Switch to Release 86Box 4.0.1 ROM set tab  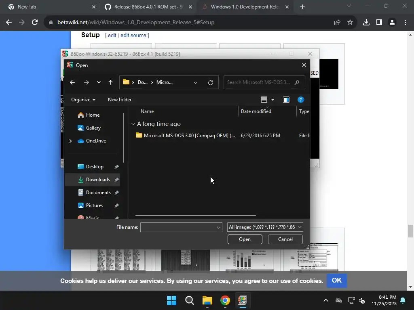coord(148,7)
